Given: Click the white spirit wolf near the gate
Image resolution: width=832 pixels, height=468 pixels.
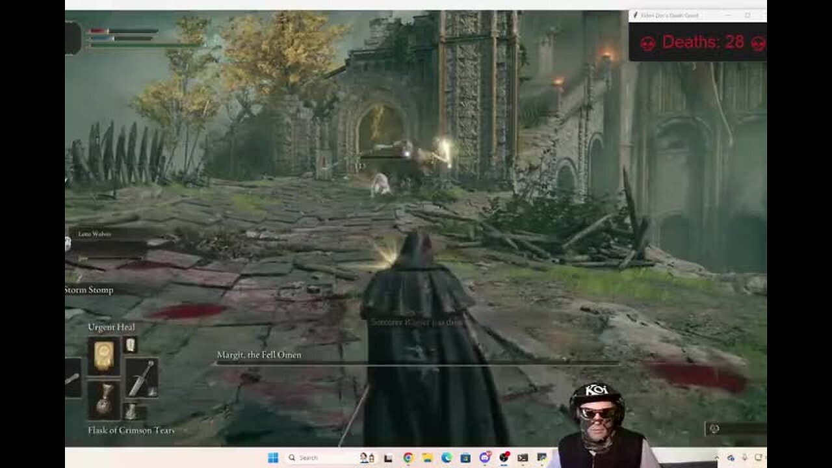Looking at the screenshot, I should click(380, 185).
